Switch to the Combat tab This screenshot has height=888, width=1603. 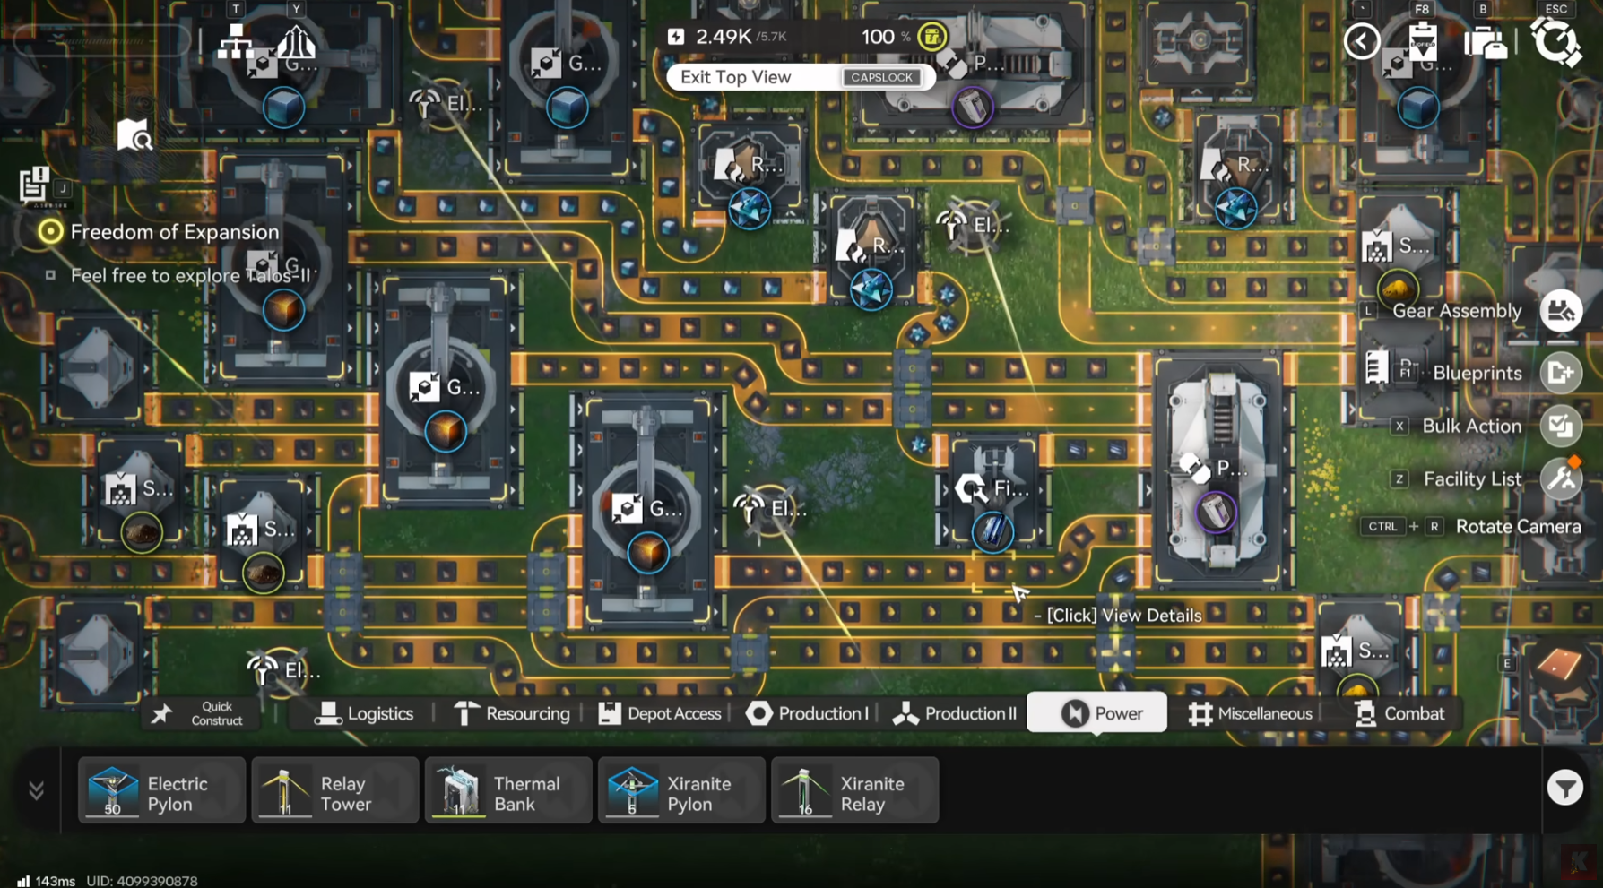pos(1399,713)
